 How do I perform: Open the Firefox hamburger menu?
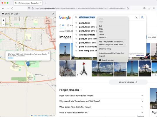(154, 8)
